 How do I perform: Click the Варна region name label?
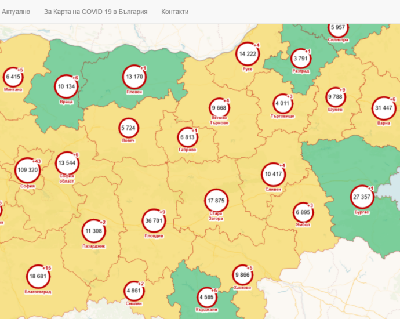tap(383, 124)
